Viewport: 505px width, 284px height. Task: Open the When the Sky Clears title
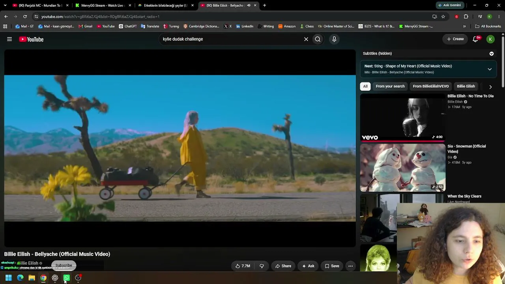click(464, 196)
